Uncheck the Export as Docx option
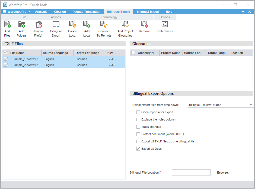The width and height of the screenshot is (255, 189). [138, 149]
